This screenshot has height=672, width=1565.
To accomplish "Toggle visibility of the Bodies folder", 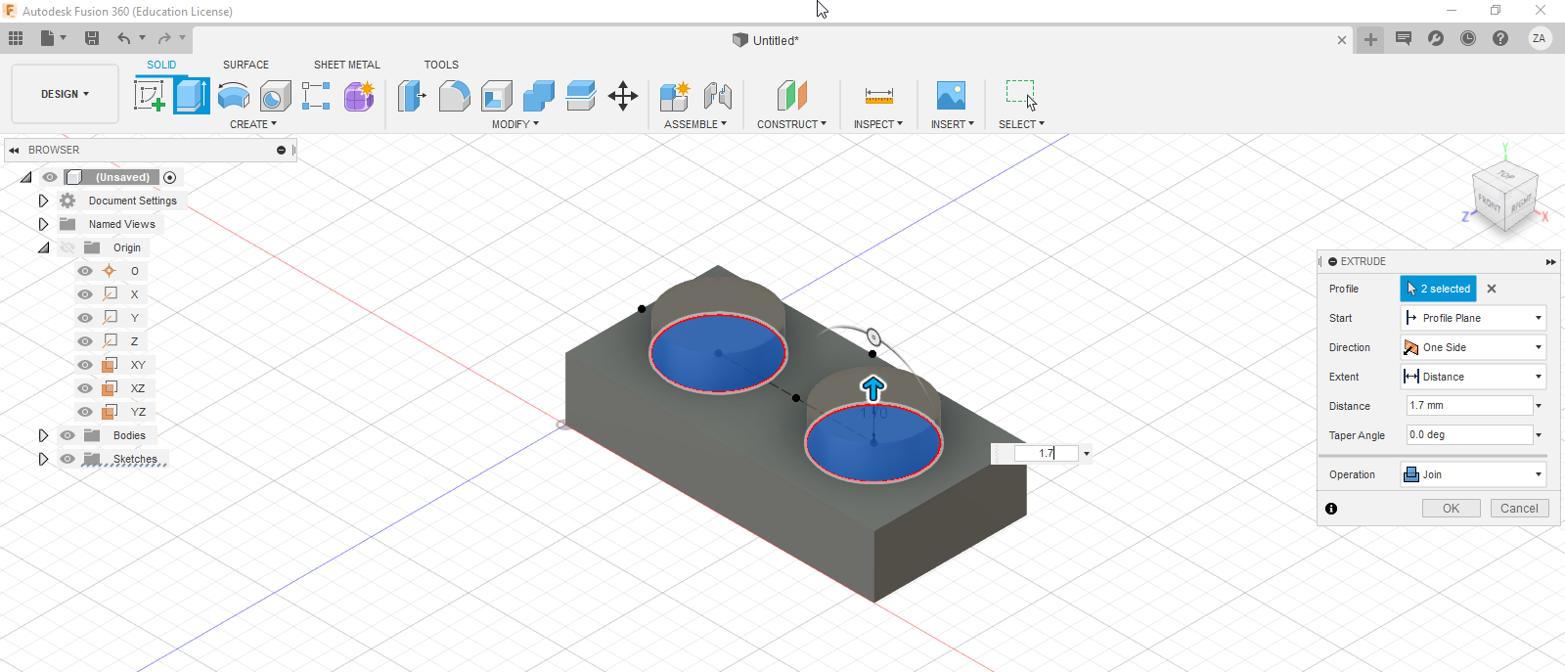I will click(67, 435).
